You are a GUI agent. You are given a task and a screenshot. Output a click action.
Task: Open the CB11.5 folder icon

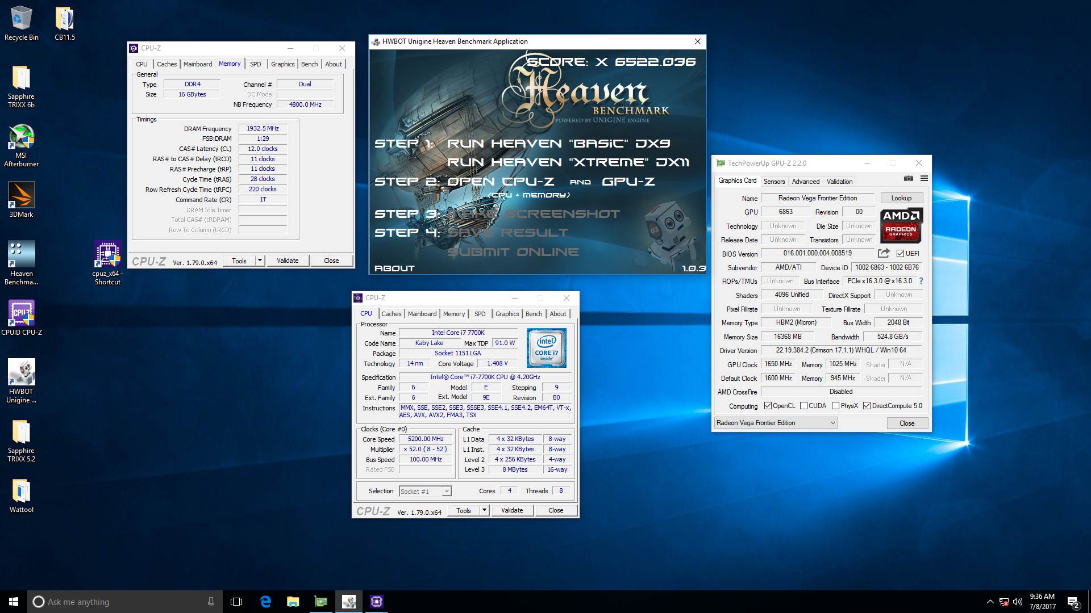pyautogui.click(x=65, y=24)
